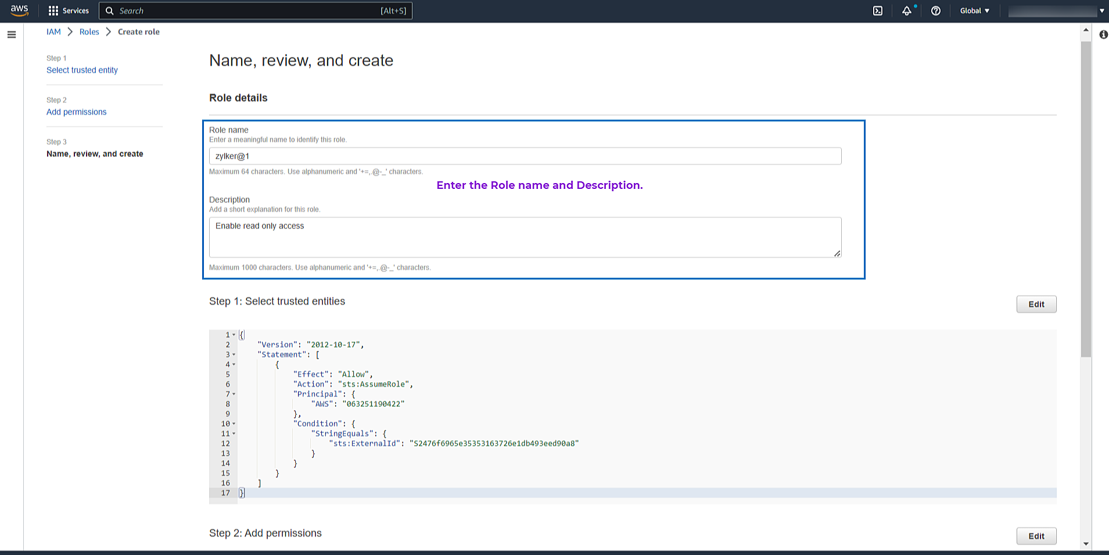Viewport: 1109px width, 555px height.
Task: Open the CloudShell terminal icon
Action: pos(878,10)
